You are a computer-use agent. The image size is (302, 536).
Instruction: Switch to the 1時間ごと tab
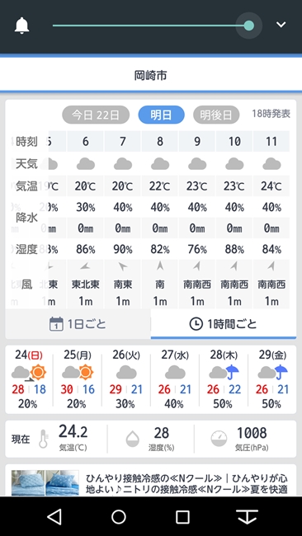(x=224, y=324)
